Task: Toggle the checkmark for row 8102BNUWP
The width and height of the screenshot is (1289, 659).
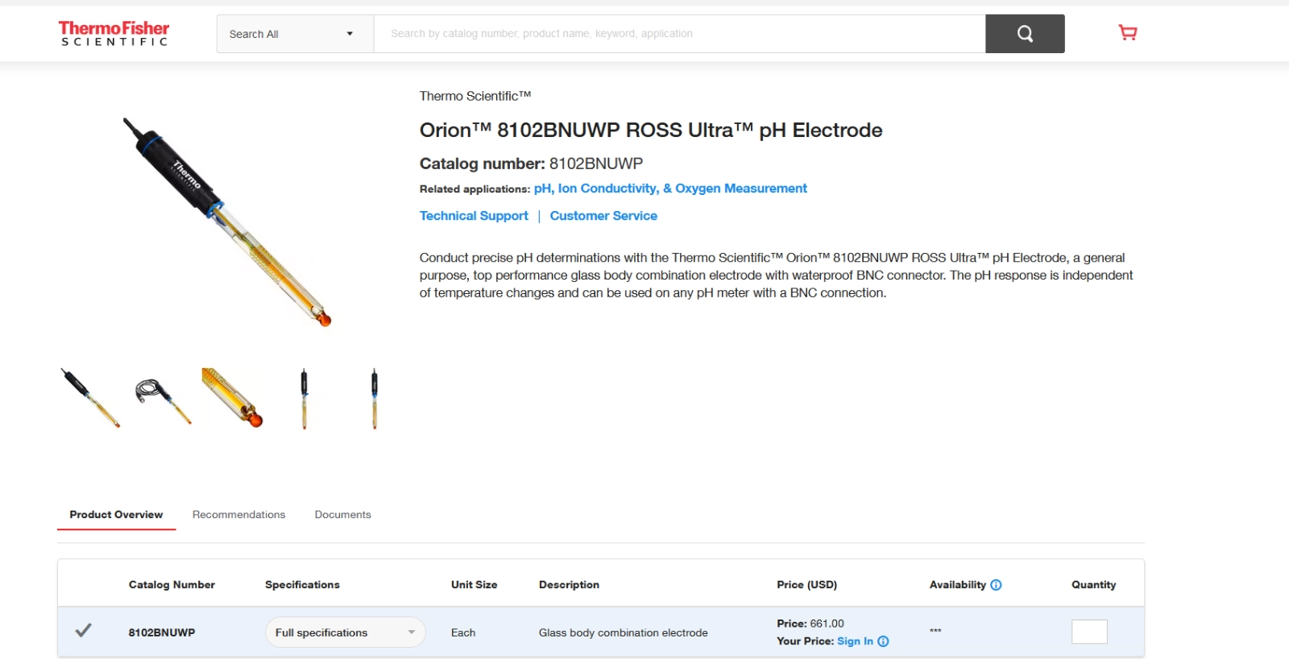Action: 83,630
